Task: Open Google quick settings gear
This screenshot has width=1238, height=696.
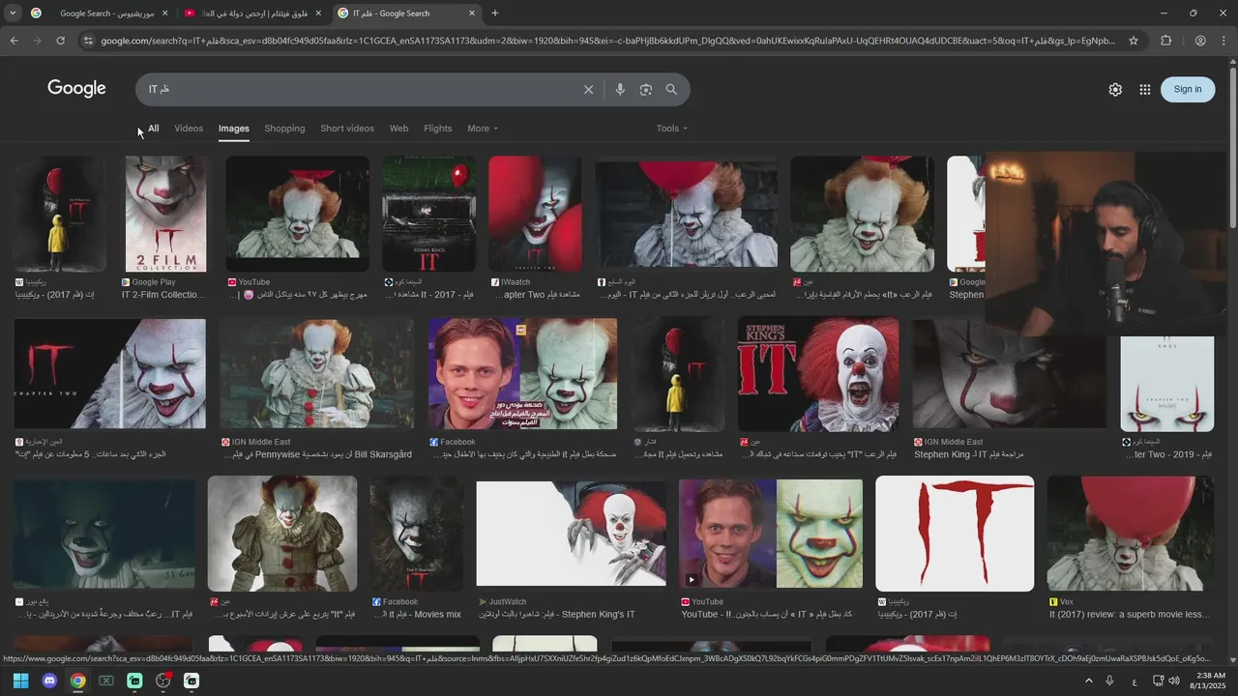Action: (1115, 89)
